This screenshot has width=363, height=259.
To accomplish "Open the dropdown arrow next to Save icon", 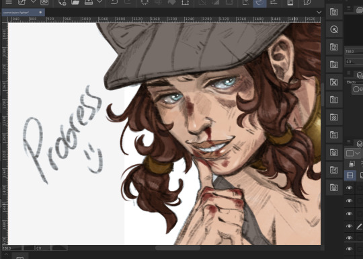I will click(99, 1).
